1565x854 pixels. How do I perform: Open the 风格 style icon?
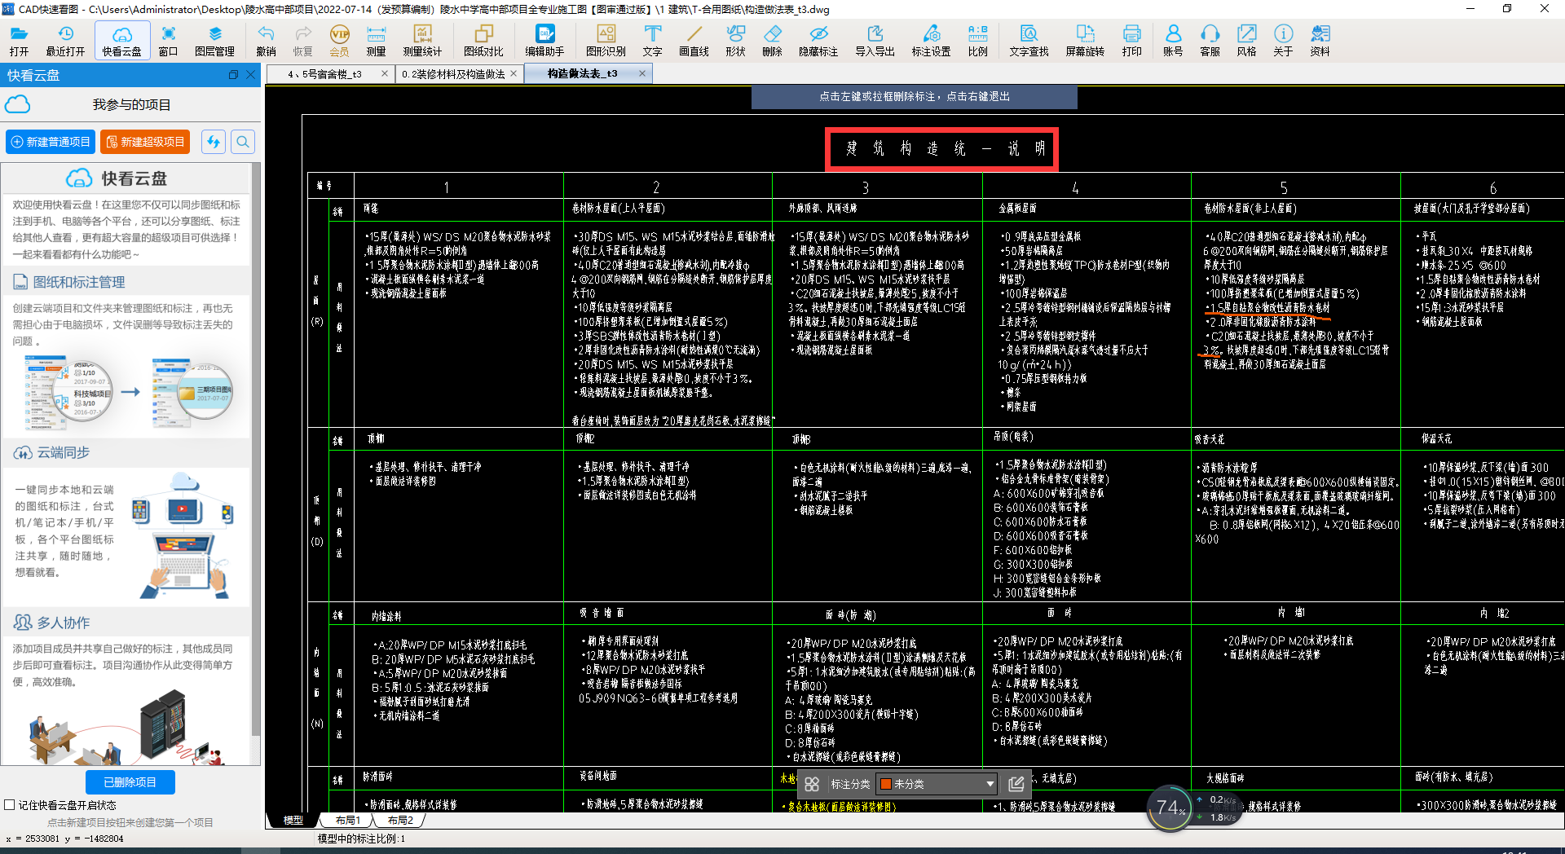(1246, 40)
